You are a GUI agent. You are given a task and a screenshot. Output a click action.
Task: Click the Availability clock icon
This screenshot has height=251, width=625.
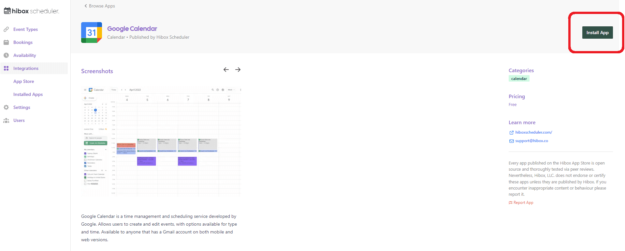click(x=6, y=55)
